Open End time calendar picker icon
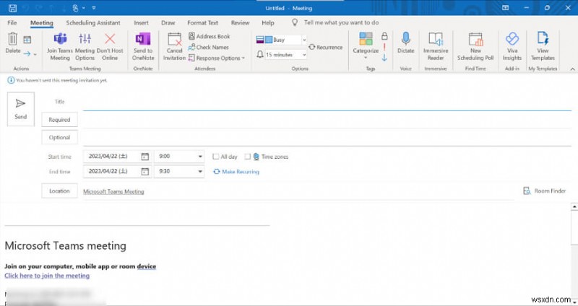The width and height of the screenshot is (578, 306). pyautogui.click(x=145, y=171)
